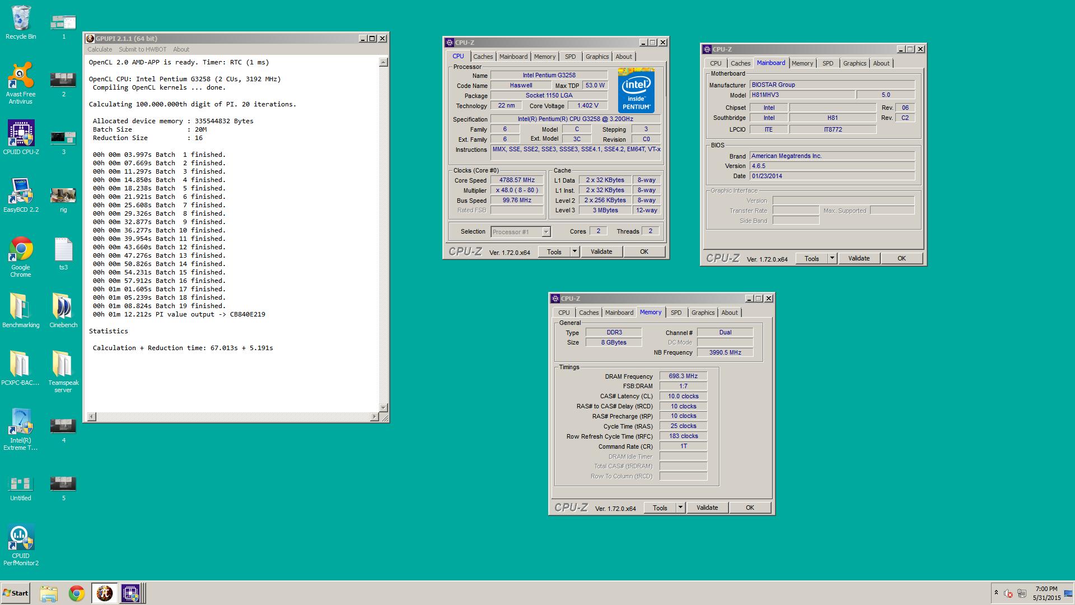1075x605 pixels.
Task: Click Validate in Memory window
Action: coord(707,508)
